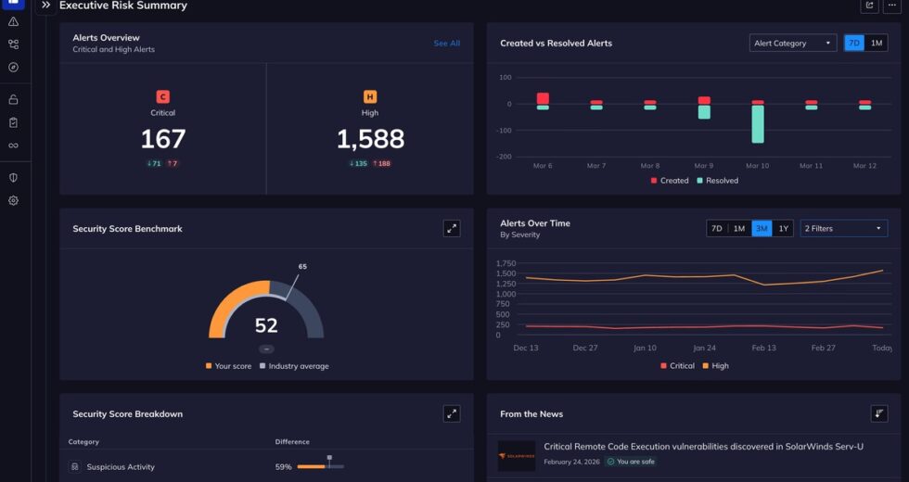Screen dimensions: 909x482
Task: Open the clipboard checklist sidebar icon
Action: pyautogui.click(x=13, y=122)
